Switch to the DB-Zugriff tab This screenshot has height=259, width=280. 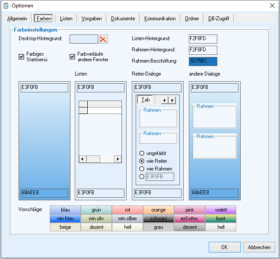click(x=219, y=19)
